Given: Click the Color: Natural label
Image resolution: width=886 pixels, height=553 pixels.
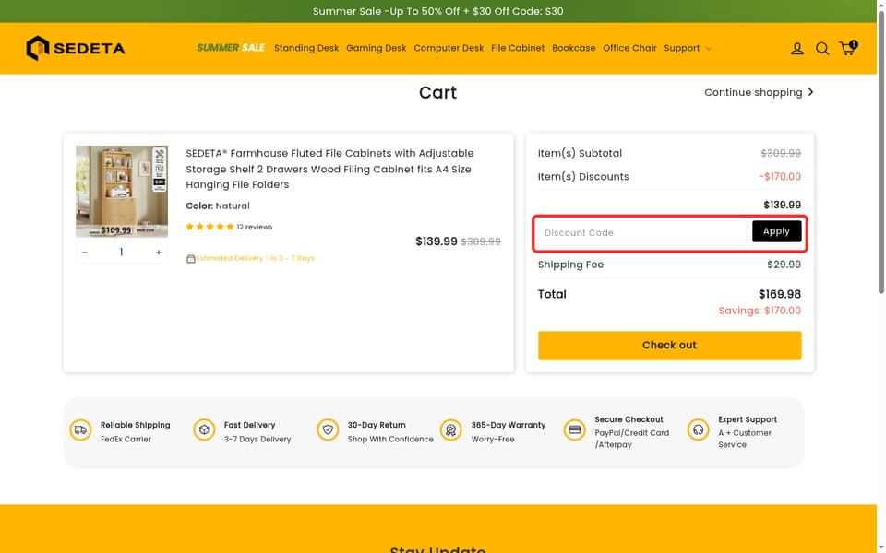Looking at the screenshot, I should 218,206.
